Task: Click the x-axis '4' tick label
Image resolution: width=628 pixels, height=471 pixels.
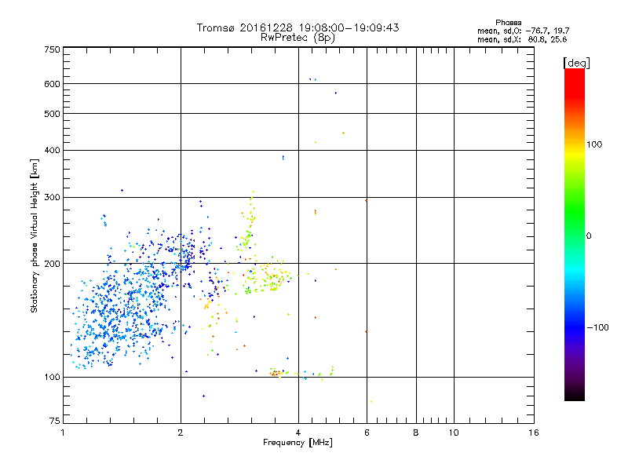Action: tap(298, 433)
